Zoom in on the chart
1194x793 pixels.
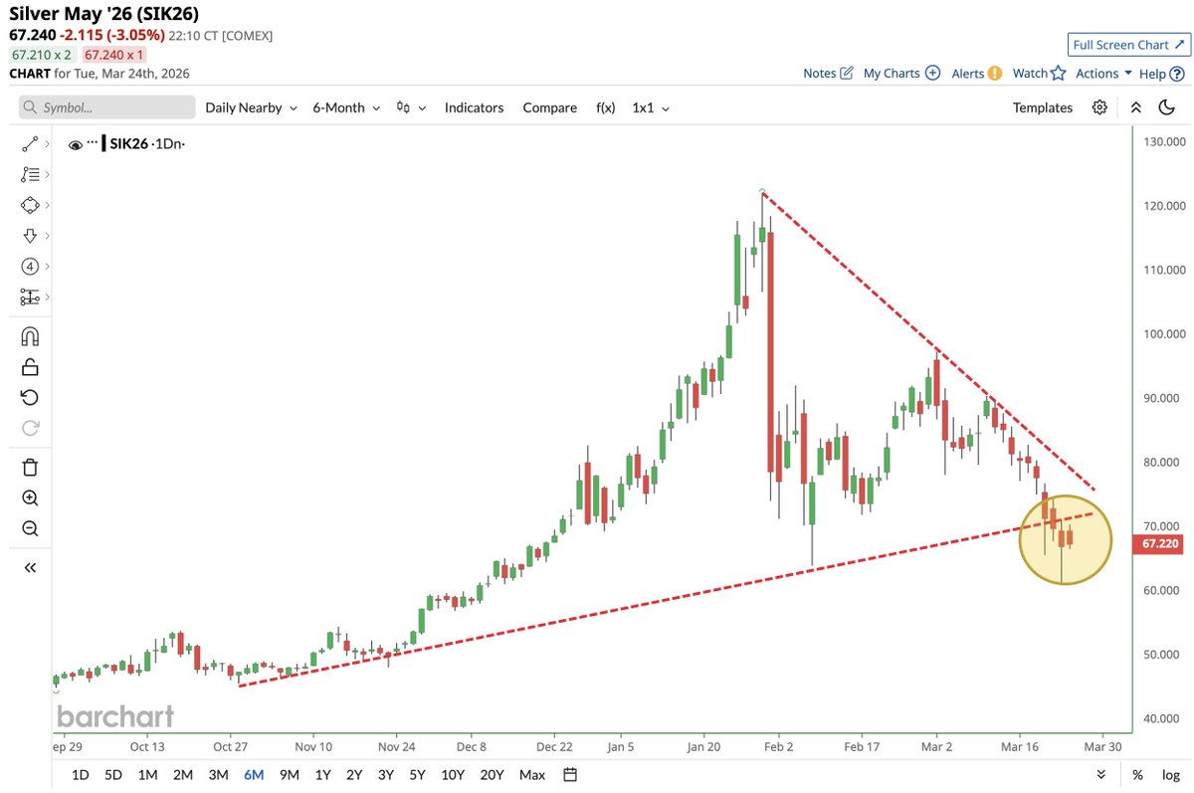pos(30,498)
